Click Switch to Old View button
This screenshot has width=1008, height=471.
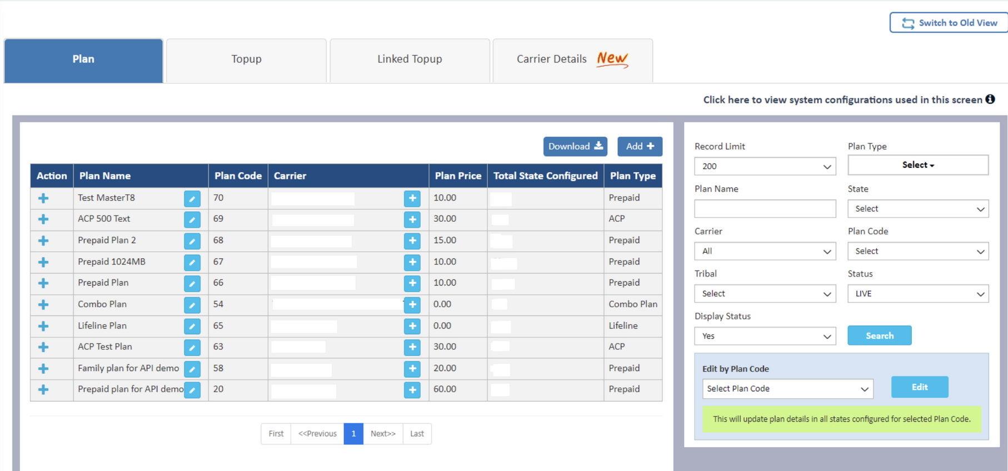coord(949,23)
